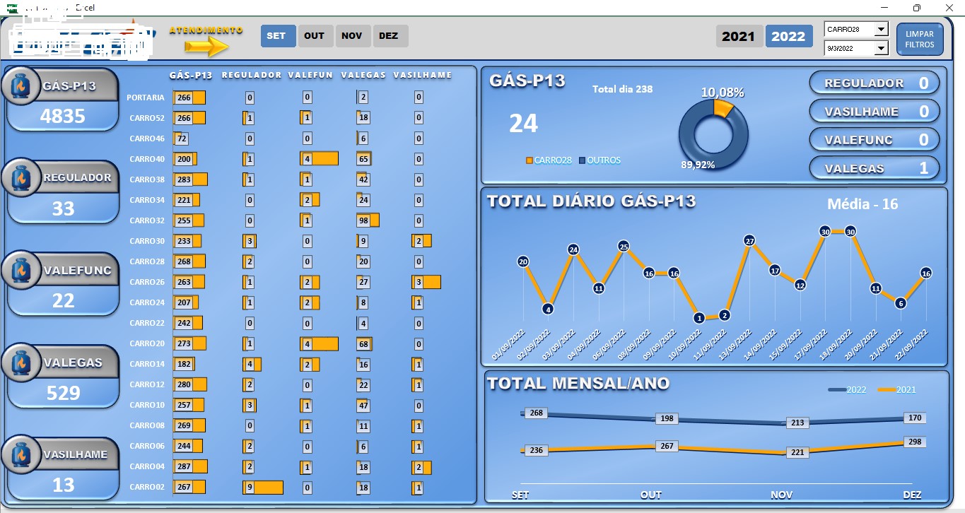Filter by month NOV
This screenshot has width=965, height=513.
click(x=352, y=36)
